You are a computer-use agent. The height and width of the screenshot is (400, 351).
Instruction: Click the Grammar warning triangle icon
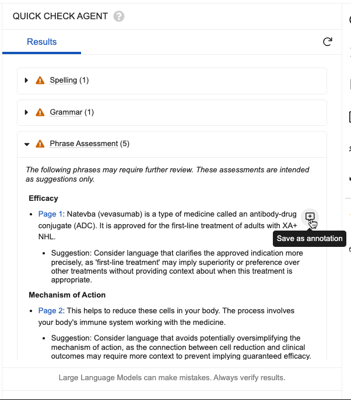click(40, 112)
